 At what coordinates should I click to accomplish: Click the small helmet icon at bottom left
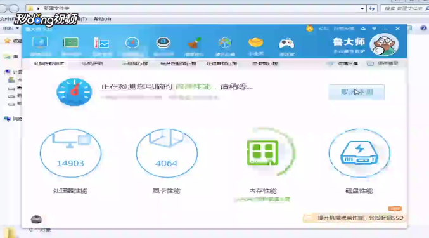tap(36, 220)
